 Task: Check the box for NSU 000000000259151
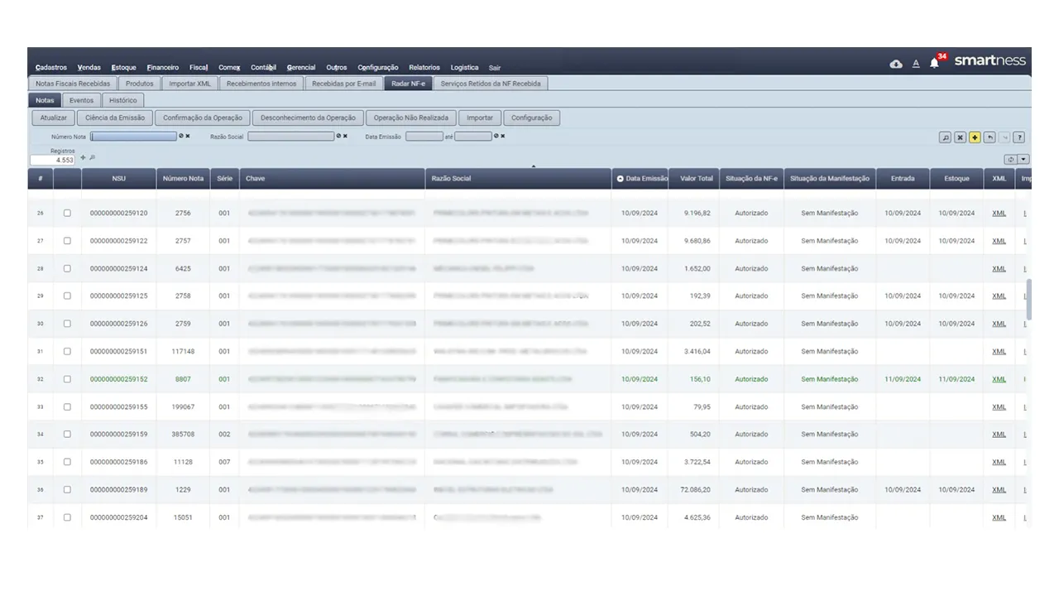(x=67, y=351)
